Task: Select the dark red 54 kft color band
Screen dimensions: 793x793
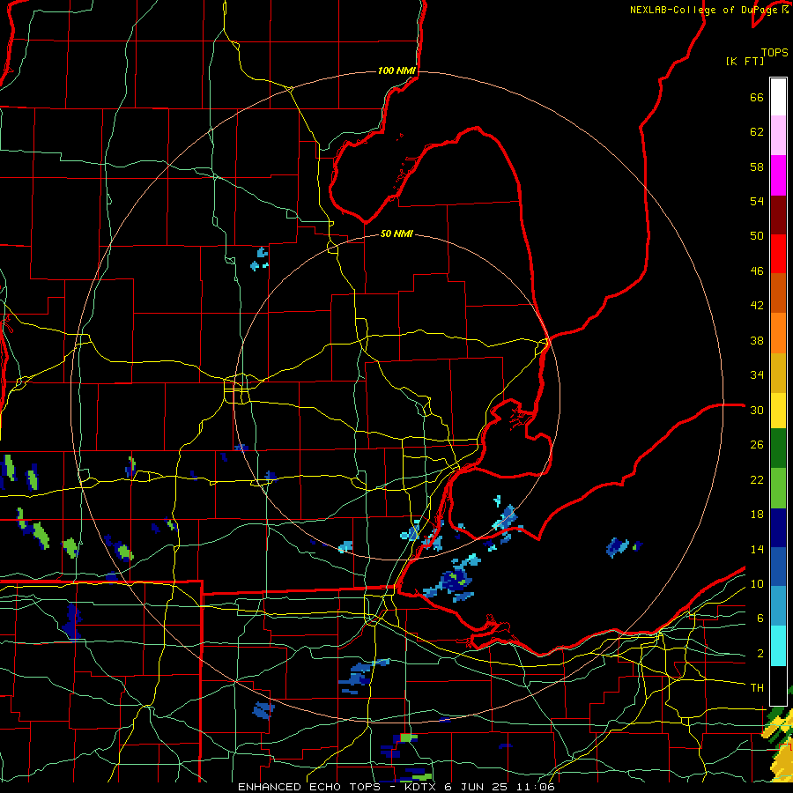Action: pyautogui.click(x=778, y=215)
